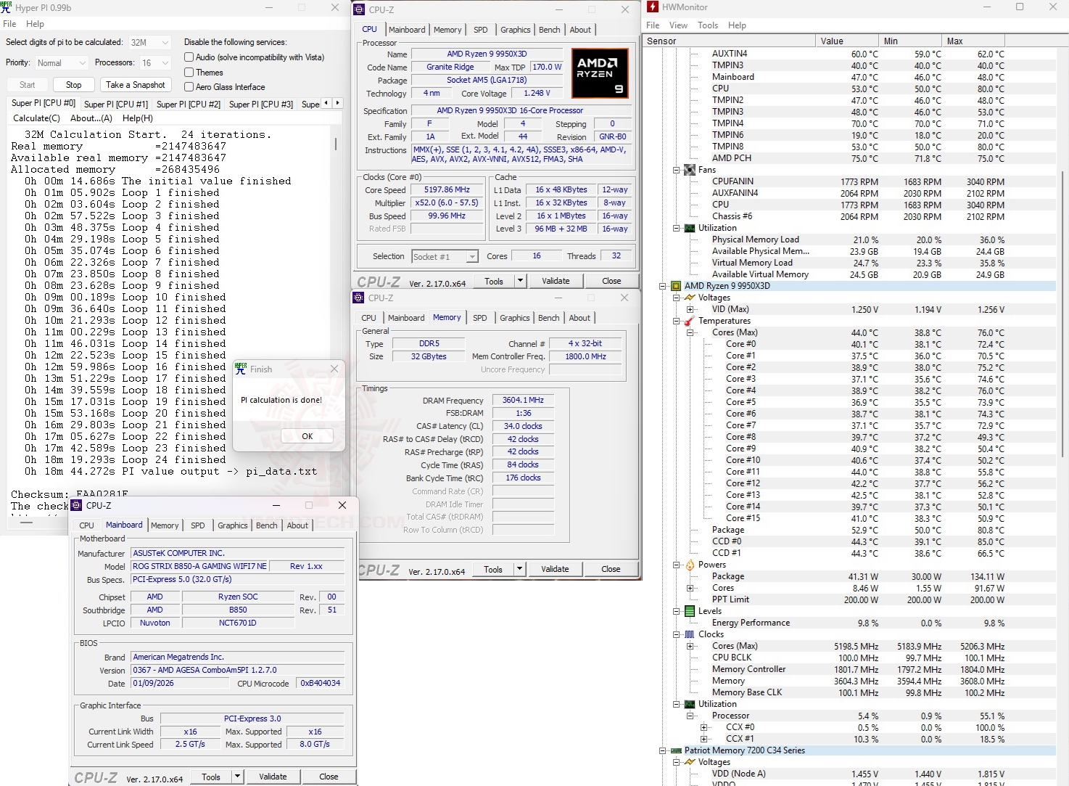
Task: Click the Tools button in the CPU-Z window showing Motherboard
Action: 211,777
